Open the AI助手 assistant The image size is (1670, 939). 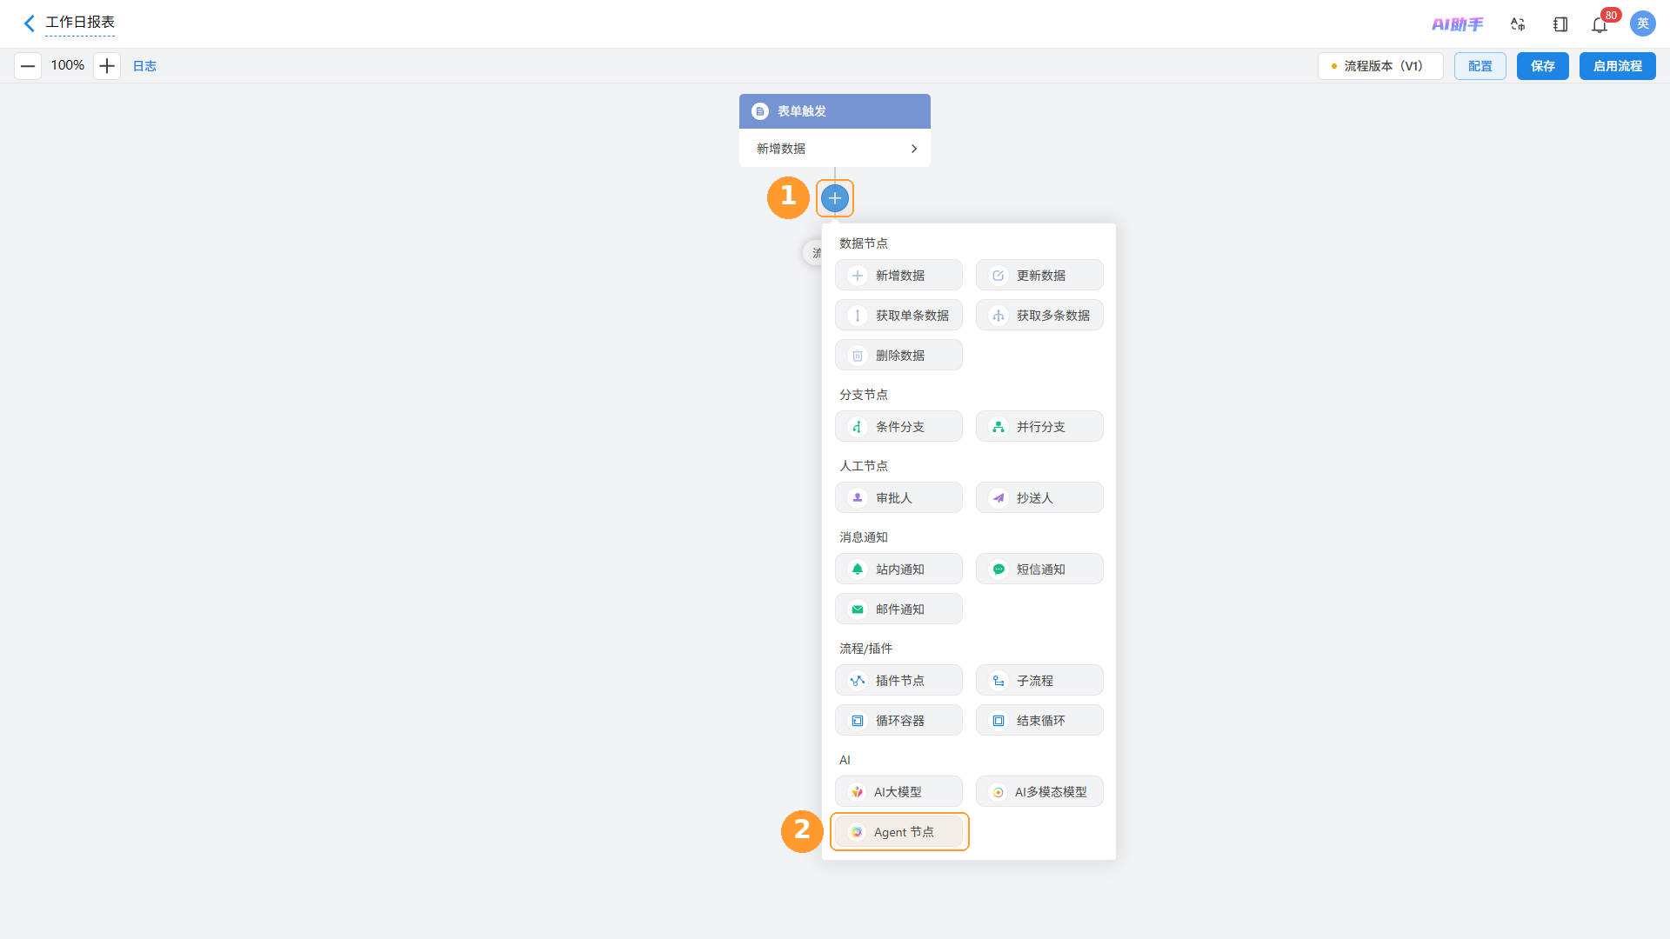point(1458,24)
